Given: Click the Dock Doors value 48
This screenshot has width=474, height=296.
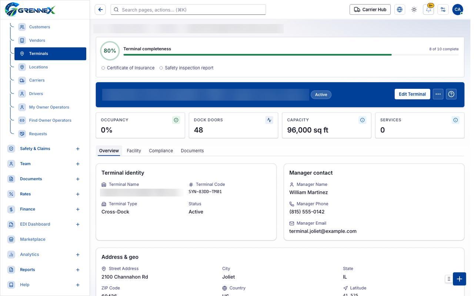Looking at the screenshot, I should coord(198,130).
